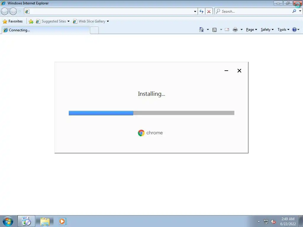Open Web Slice Gallery link
Viewport: 303px width, 227px height.
[89, 21]
